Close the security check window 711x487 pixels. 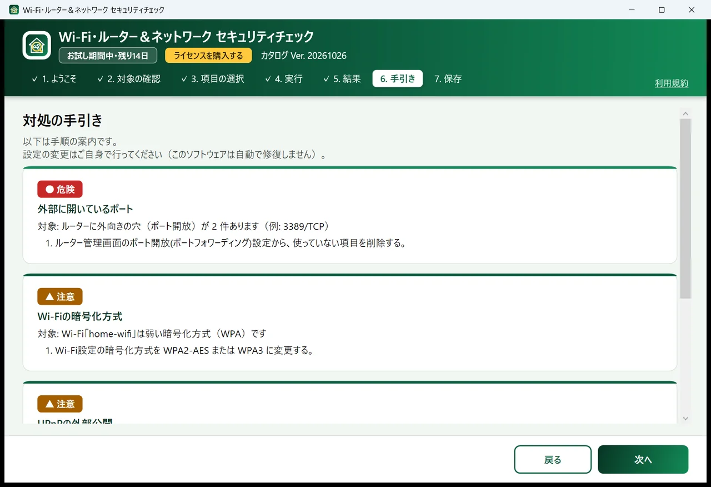pyautogui.click(x=692, y=10)
